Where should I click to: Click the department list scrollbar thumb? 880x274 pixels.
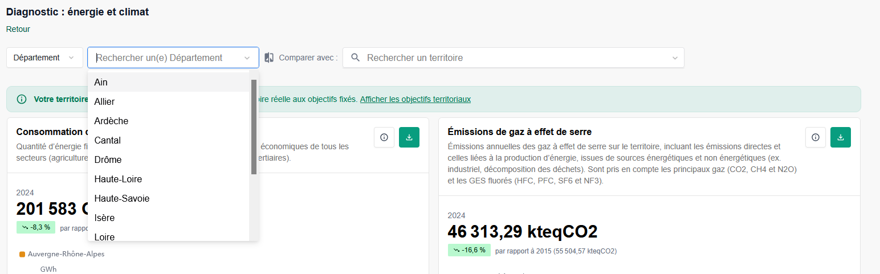pos(254,126)
